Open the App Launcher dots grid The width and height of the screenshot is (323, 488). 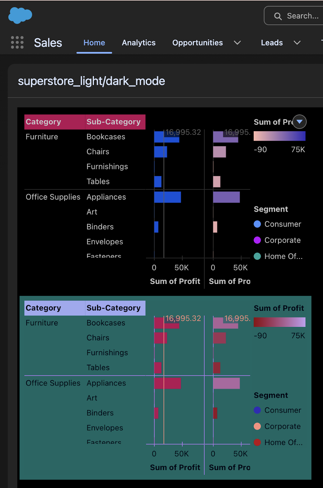(x=17, y=42)
